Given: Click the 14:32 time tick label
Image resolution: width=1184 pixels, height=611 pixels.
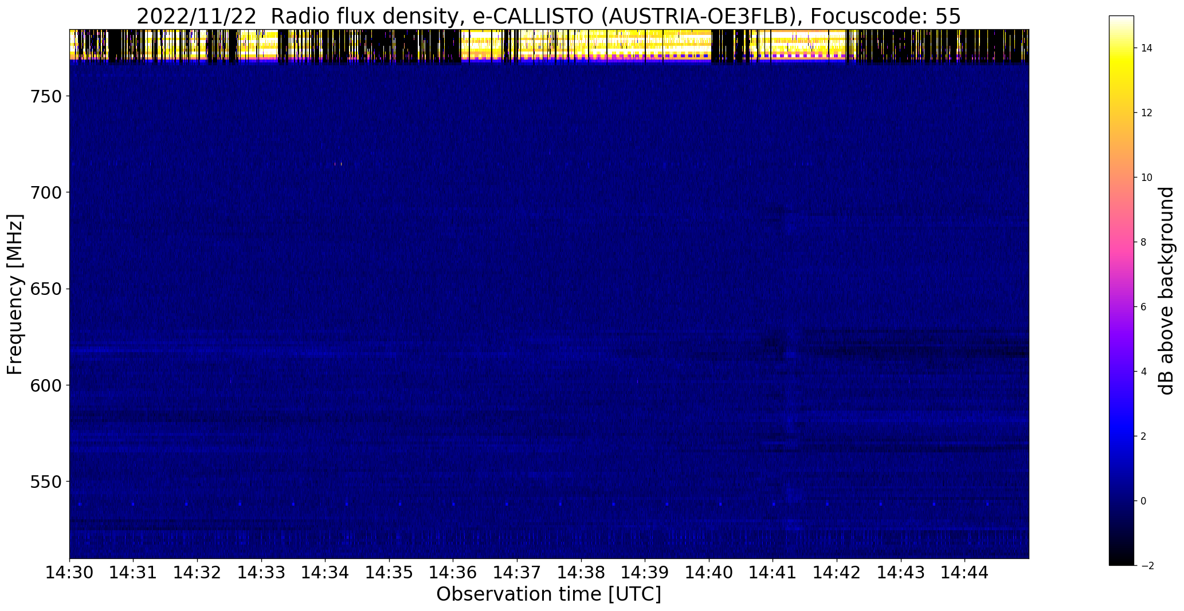Looking at the screenshot, I should tap(198, 573).
